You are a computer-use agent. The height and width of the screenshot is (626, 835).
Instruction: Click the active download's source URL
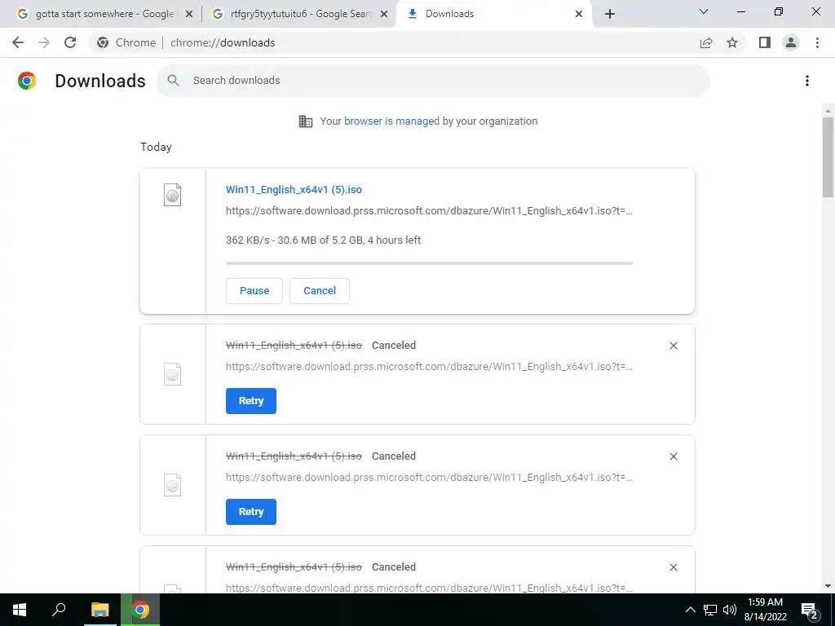click(429, 211)
